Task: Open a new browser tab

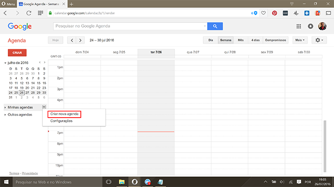Action: point(71,4)
